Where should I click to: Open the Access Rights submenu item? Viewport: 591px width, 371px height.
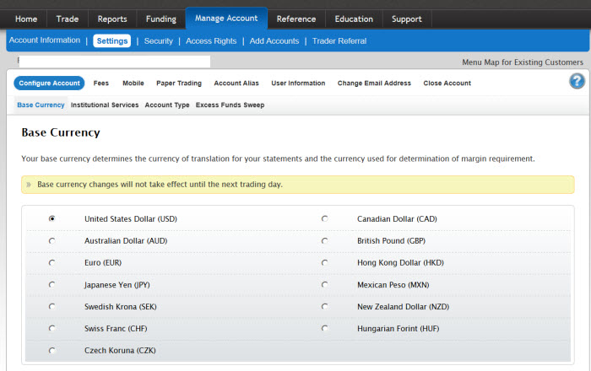click(211, 40)
